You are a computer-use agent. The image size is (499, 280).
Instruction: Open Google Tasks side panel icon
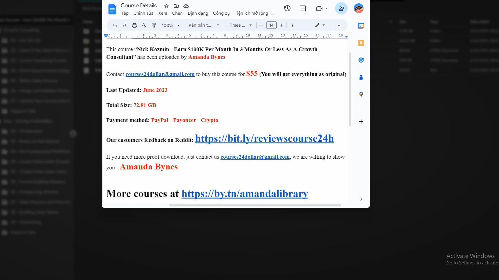361,60
